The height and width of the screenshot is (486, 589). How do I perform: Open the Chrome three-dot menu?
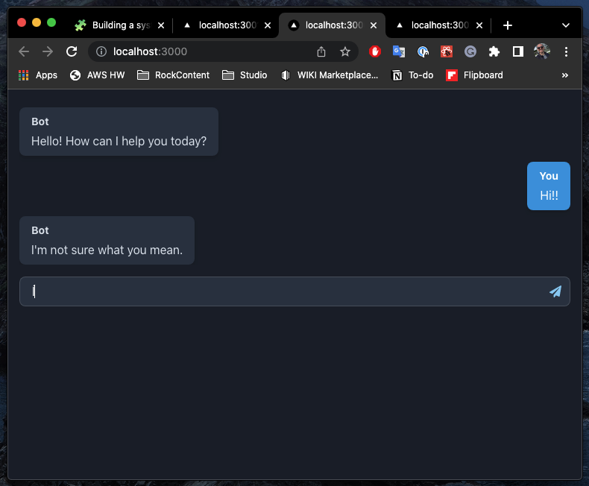click(566, 51)
